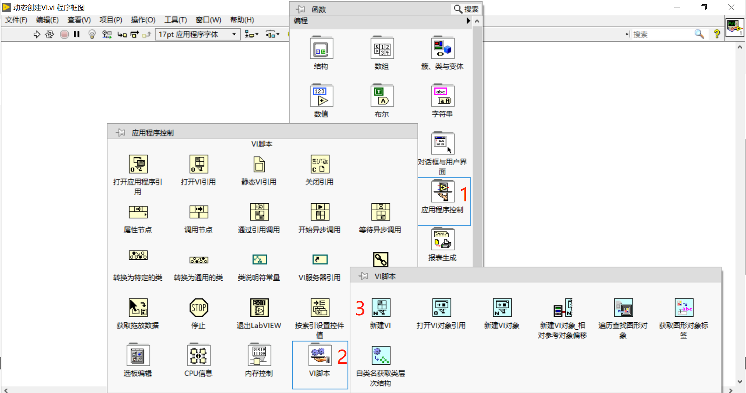The width and height of the screenshot is (746, 393).
Task: Click the Run arrow button
Action: click(37, 34)
